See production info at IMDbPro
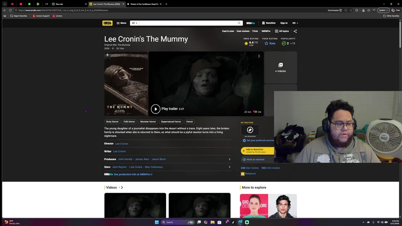402x226 pixels. click(x=133, y=174)
